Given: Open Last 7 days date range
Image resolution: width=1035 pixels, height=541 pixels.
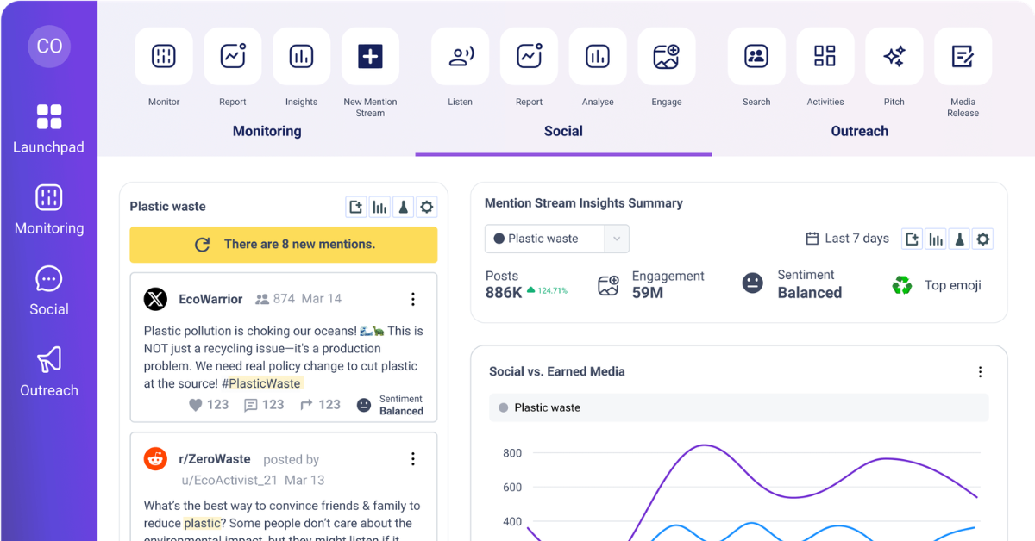Looking at the screenshot, I should click(847, 239).
